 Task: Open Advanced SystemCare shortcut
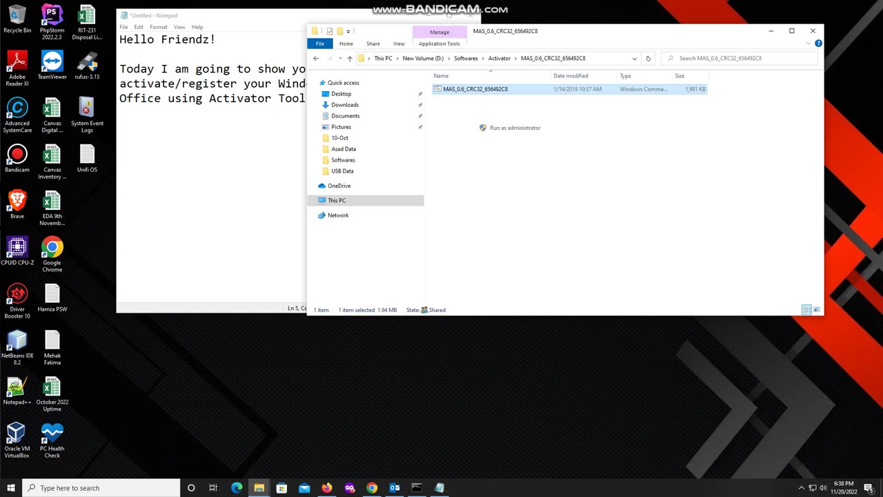pyautogui.click(x=17, y=115)
